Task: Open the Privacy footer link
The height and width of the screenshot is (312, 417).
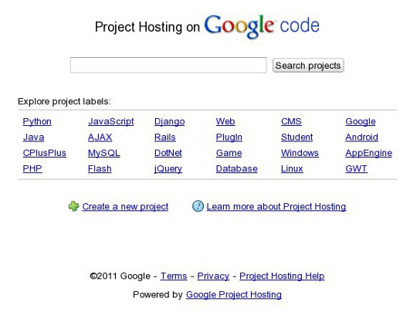Action: click(213, 276)
